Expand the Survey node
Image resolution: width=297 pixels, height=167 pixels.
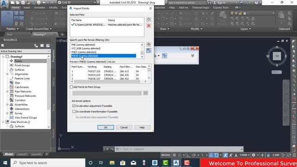coord(7,113)
